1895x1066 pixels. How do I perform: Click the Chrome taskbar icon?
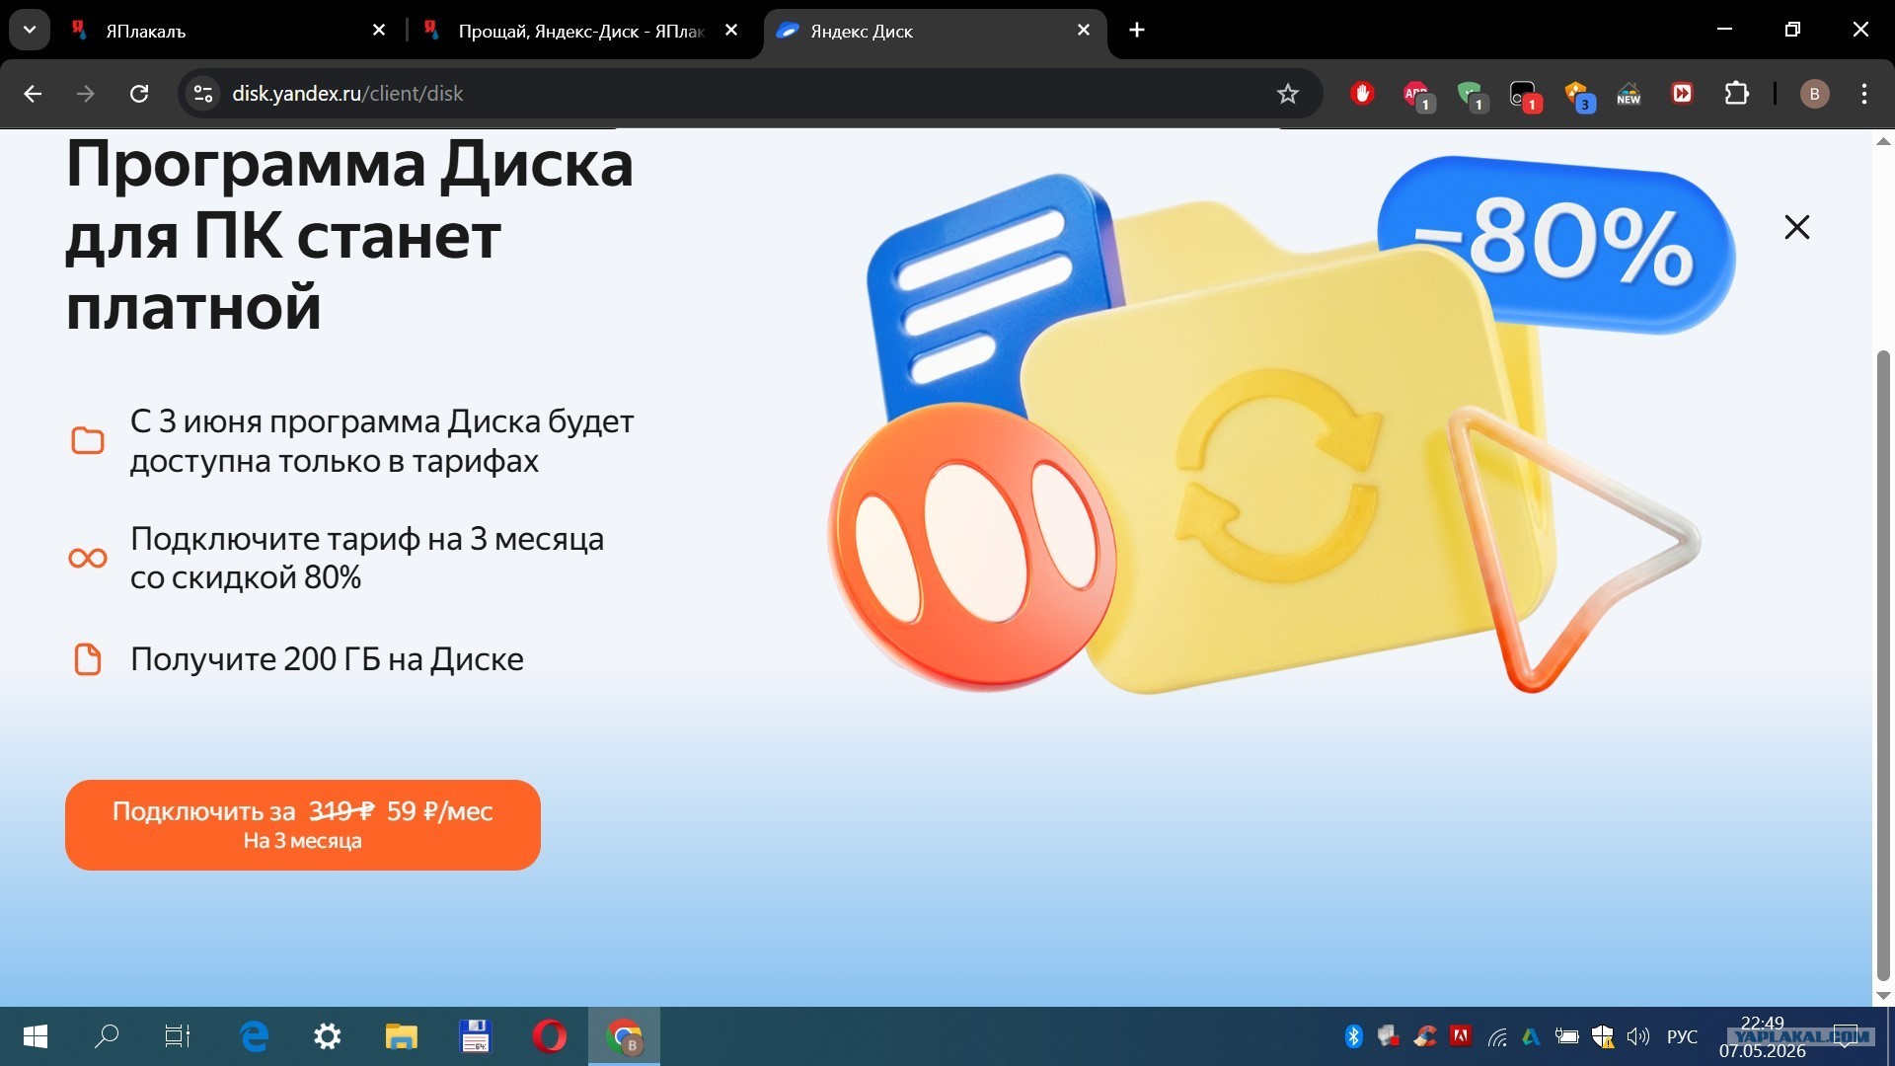624,1036
